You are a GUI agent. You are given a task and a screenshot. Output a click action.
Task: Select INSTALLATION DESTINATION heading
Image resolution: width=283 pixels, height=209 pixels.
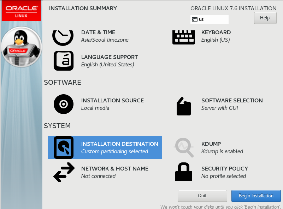pos(120,144)
